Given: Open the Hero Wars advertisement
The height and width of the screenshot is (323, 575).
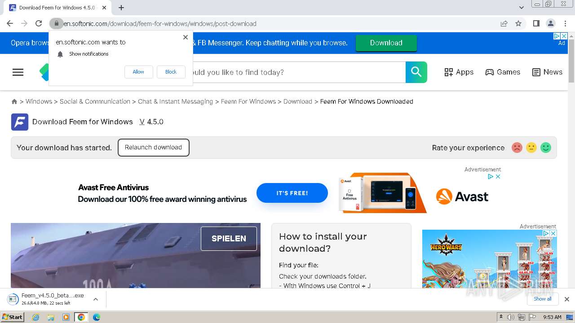Looking at the screenshot, I should coord(489,259).
